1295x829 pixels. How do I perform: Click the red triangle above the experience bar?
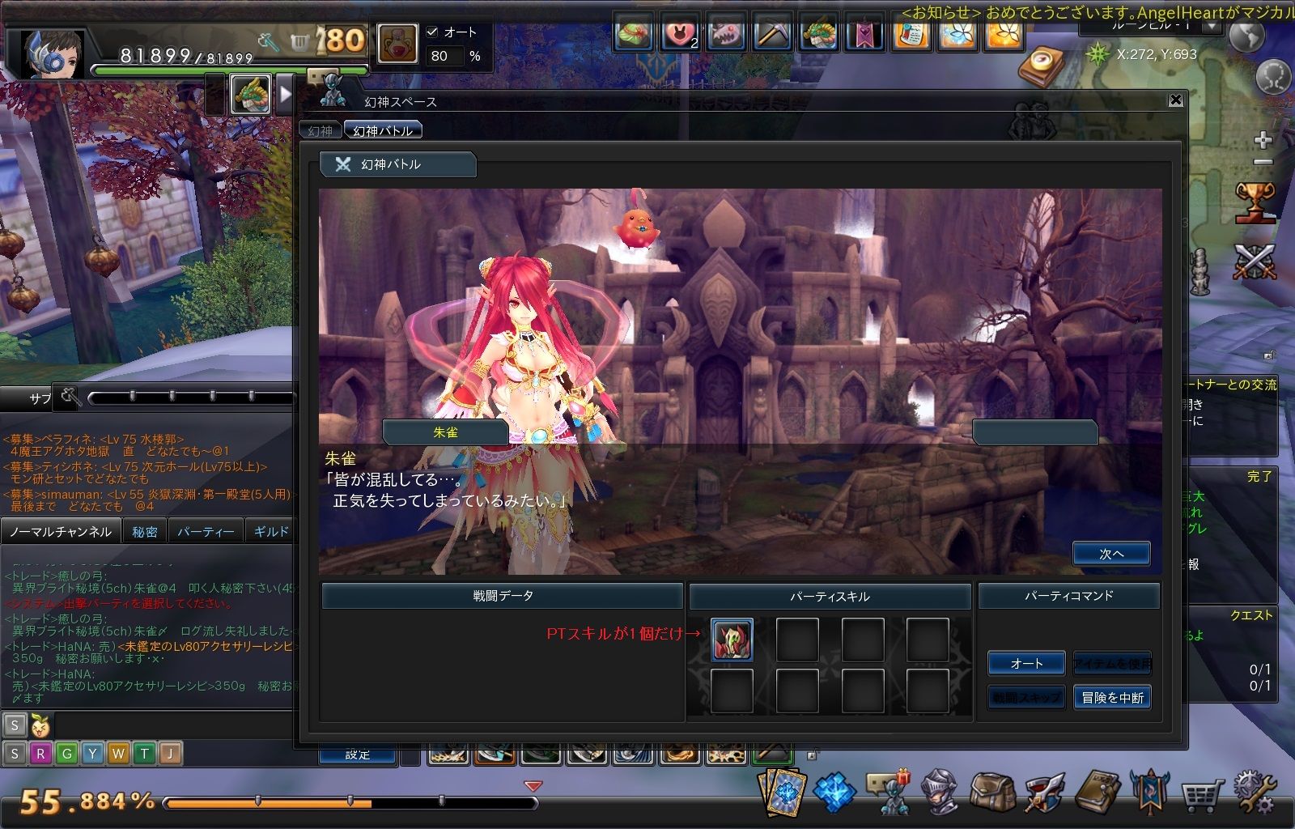tap(533, 786)
